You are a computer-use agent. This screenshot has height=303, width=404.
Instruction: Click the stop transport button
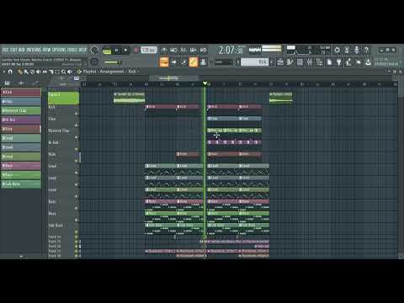(125, 50)
